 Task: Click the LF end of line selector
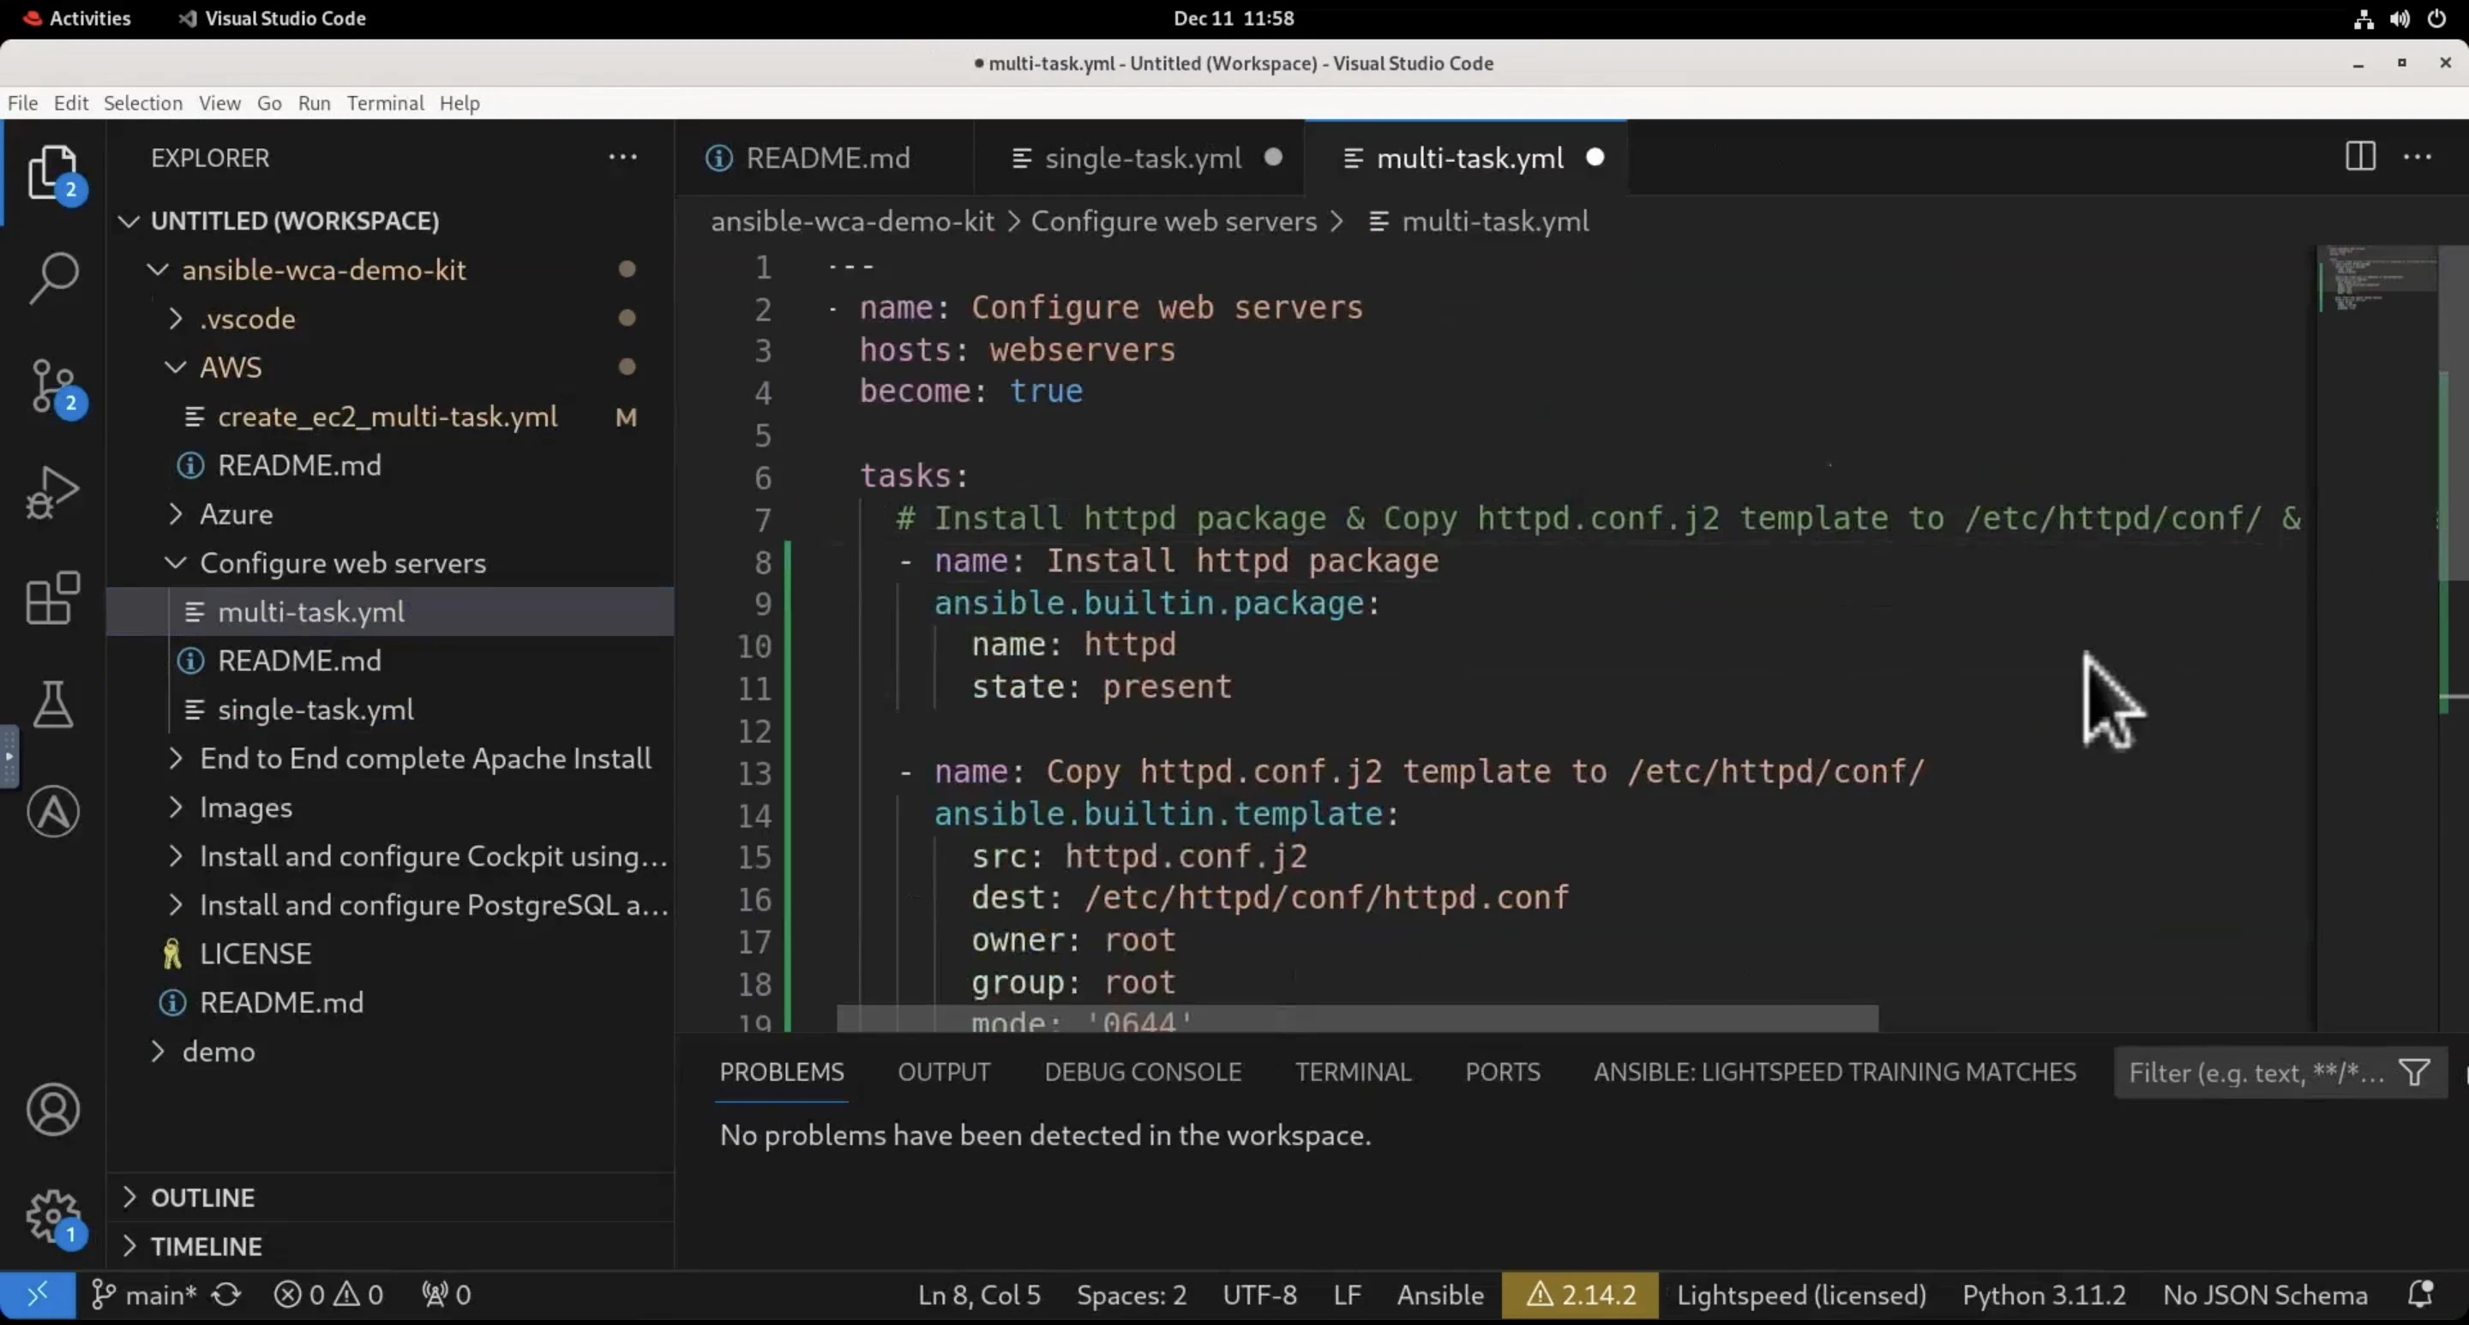[x=1347, y=1295]
